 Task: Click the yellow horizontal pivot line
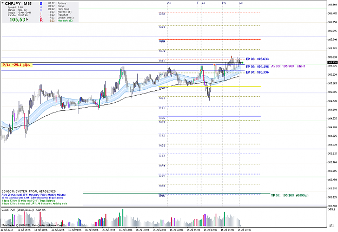point(210,87)
